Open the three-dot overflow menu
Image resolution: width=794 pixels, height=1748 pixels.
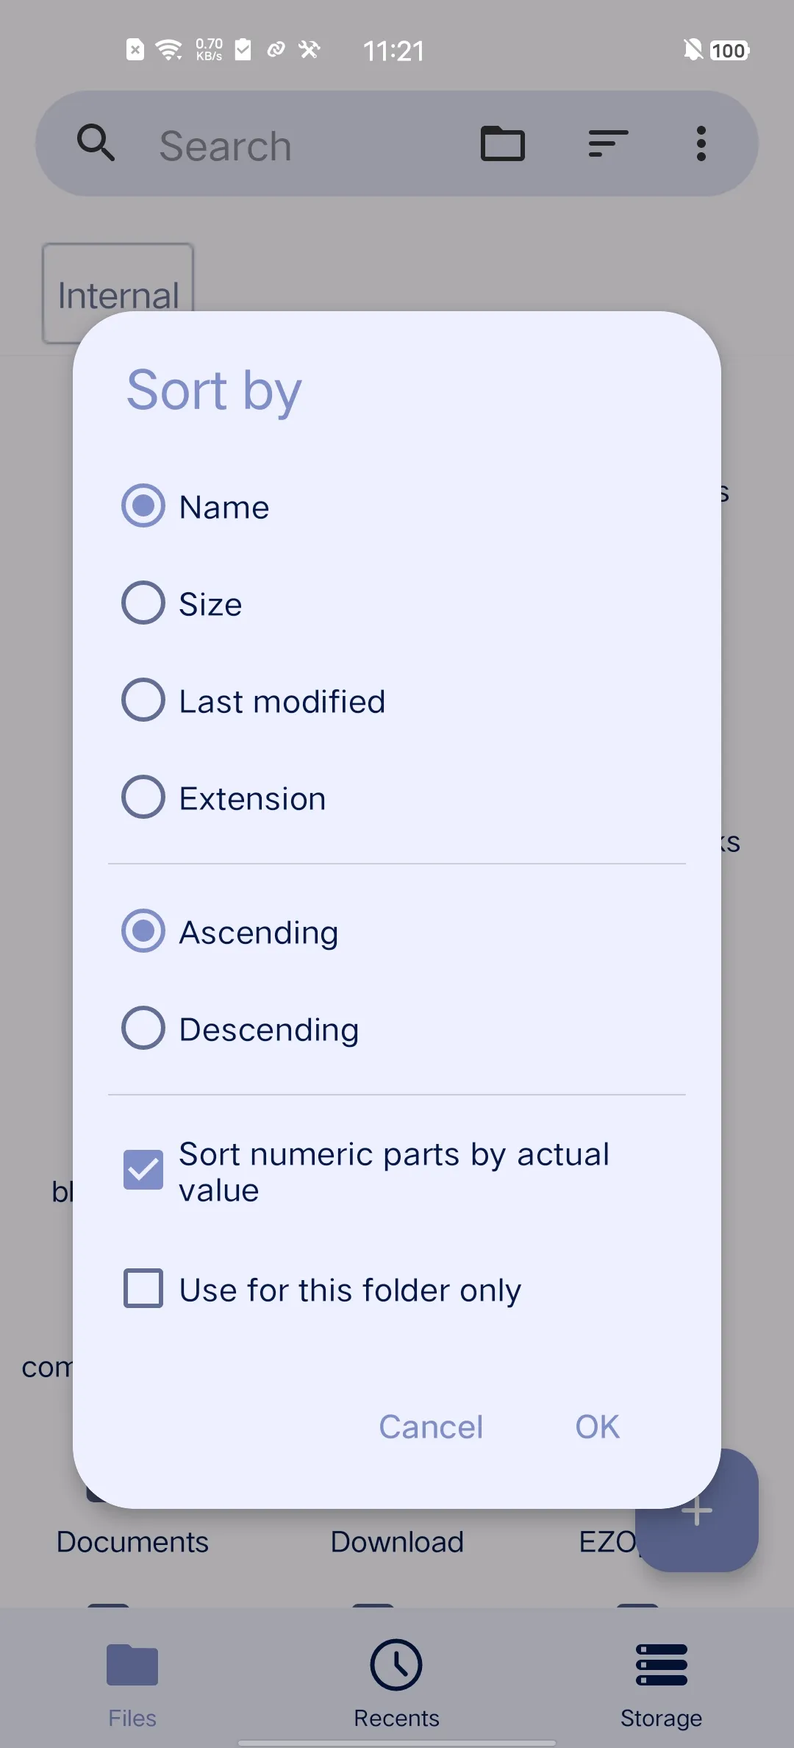pos(701,143)
